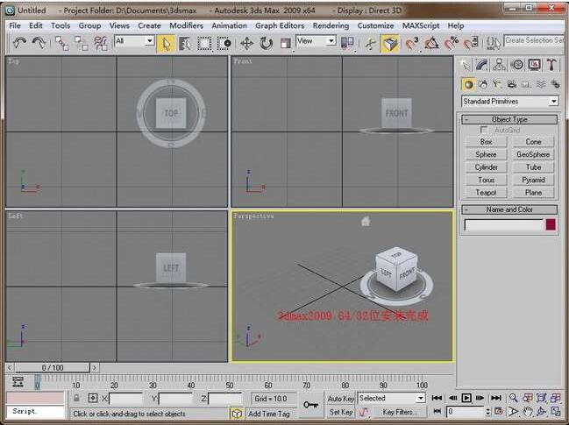Open the Rendering menu
Screen dimensions: 569x425
click(x=331, y=25)
